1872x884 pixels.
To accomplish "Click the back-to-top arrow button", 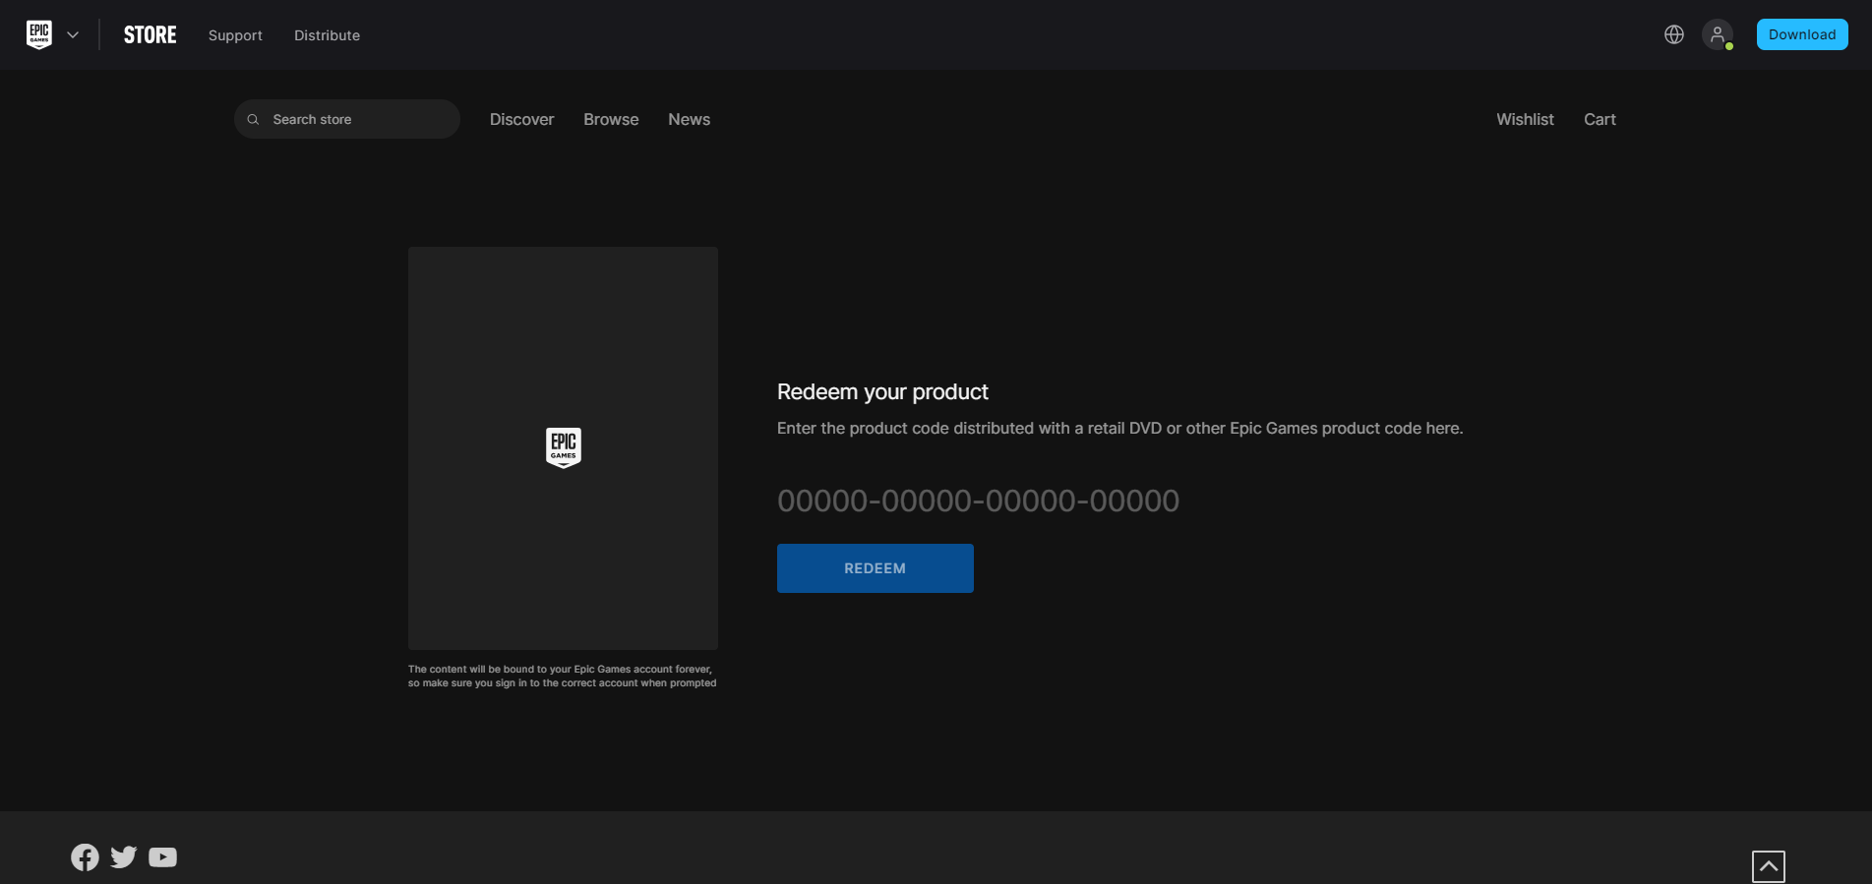I will pyautogui.click(x=1769, y=866).
